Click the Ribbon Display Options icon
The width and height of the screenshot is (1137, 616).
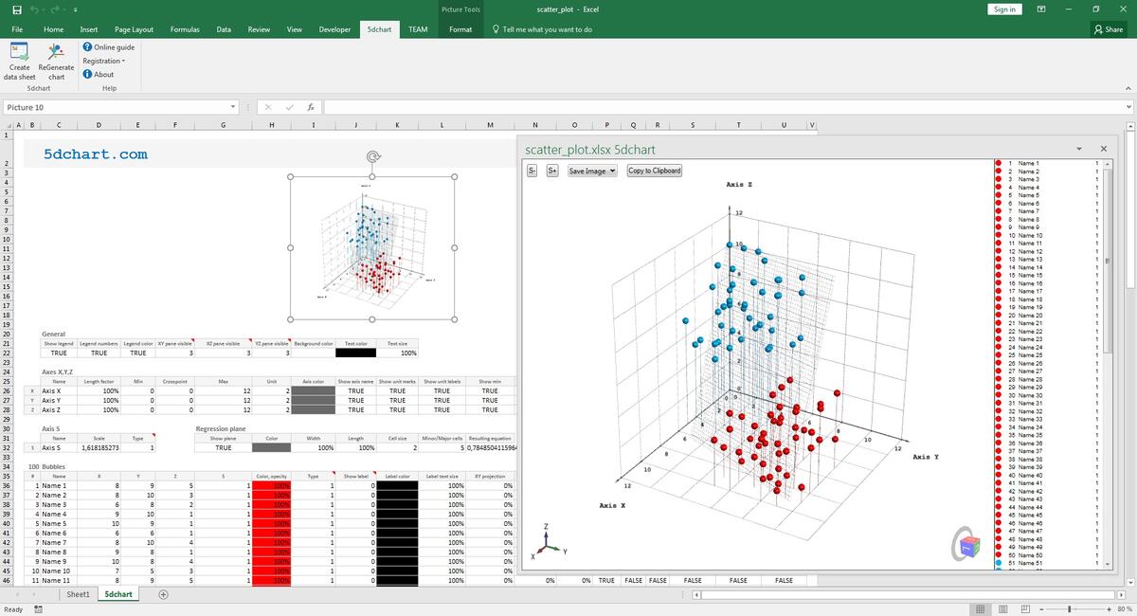click(x=1041, y=9)
